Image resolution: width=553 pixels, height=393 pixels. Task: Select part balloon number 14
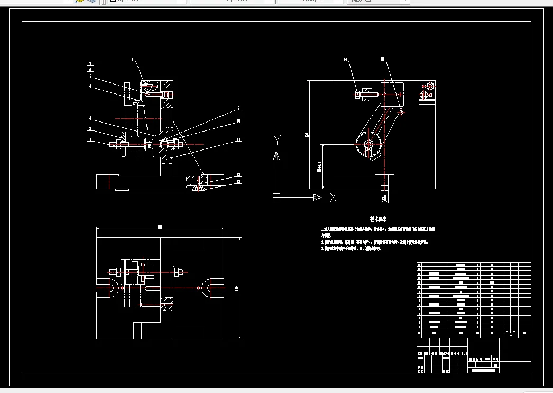(346, 59)
